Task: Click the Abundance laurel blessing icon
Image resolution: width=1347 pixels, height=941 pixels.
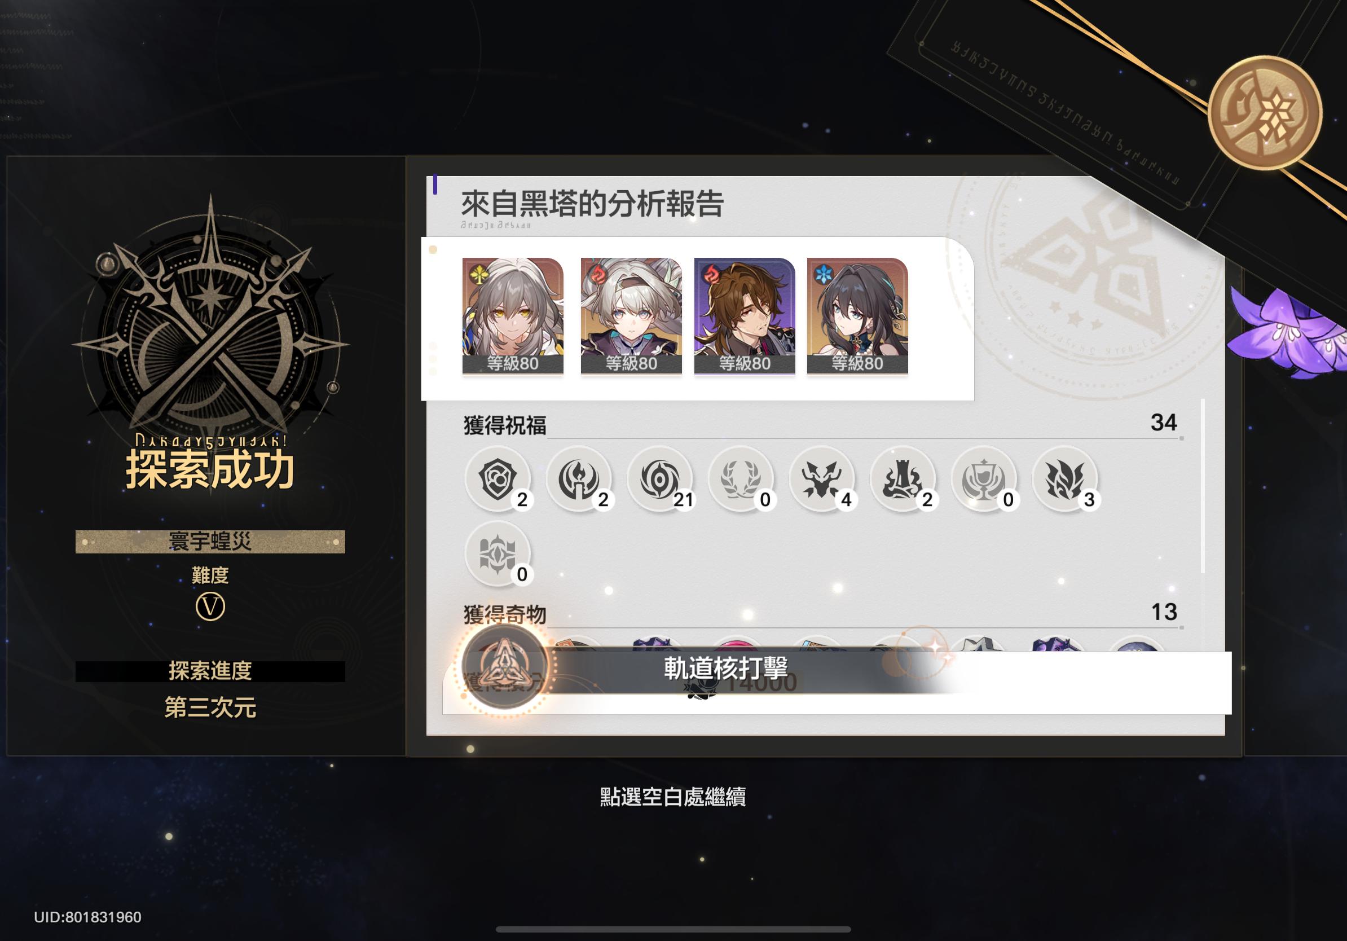Action: 741,479
